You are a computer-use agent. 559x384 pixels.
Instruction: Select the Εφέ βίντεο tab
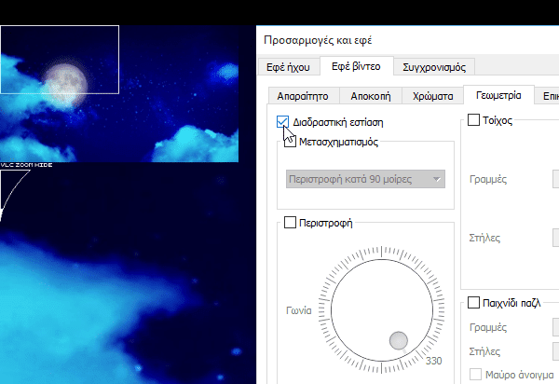pyautogui.click(x=356, y=66)
